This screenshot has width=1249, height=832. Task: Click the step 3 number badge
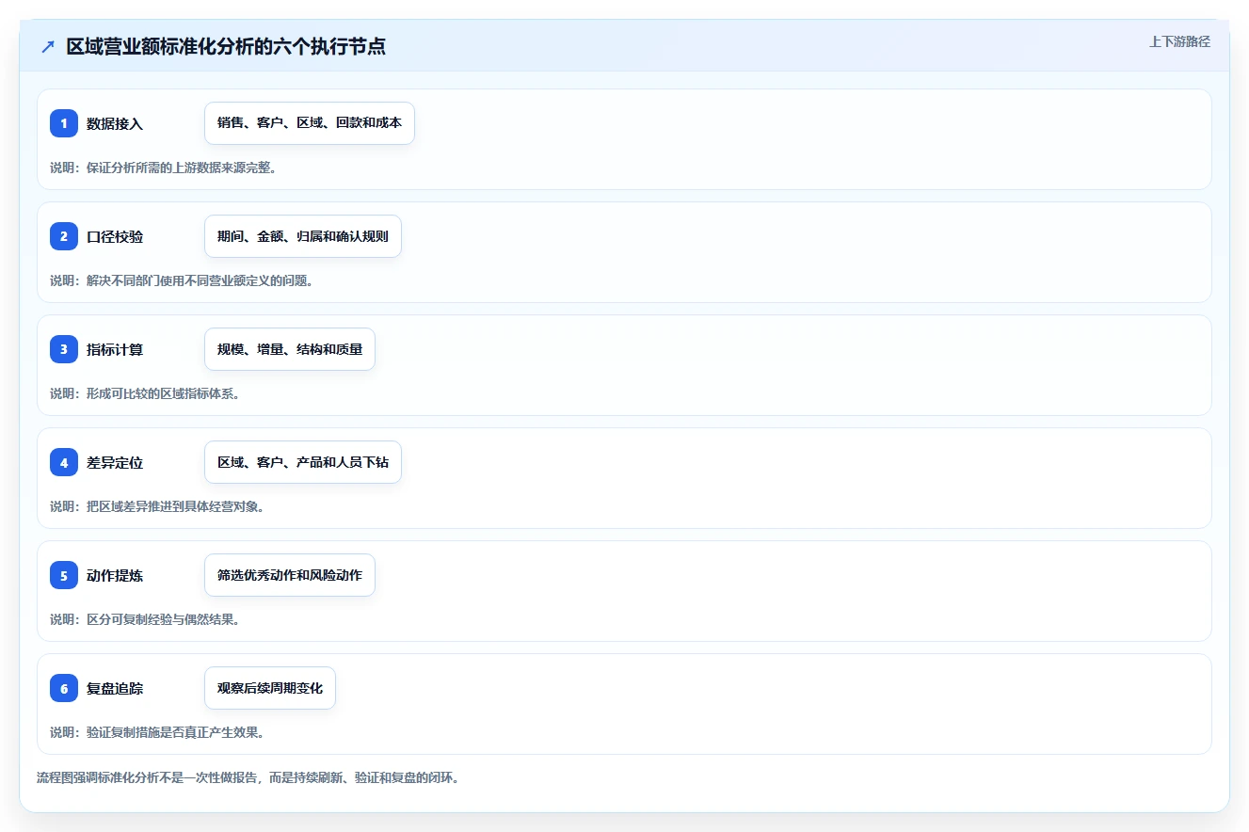pyautogui.click(x=64, y=349)
